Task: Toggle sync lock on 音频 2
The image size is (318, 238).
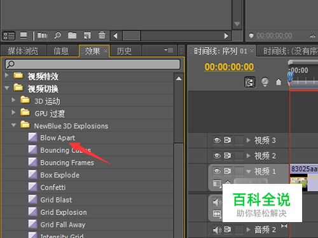Action: [228, 230]
